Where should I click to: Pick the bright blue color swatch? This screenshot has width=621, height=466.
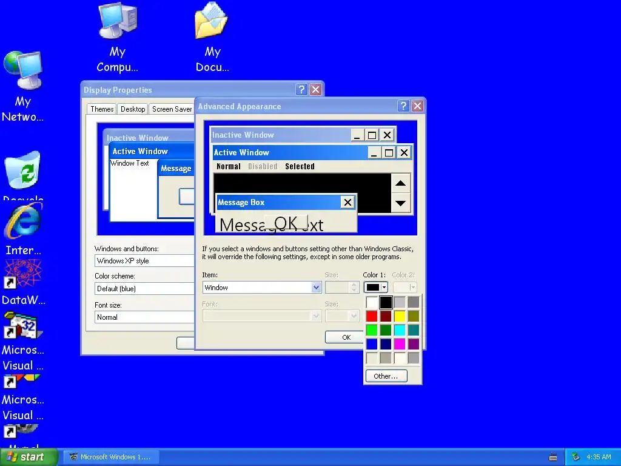[372, 344]
